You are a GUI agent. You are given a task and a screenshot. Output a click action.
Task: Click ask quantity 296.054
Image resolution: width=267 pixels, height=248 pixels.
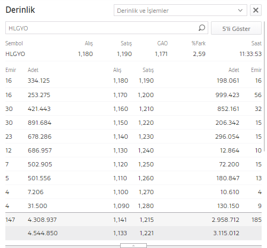click(x=227, y=137)
